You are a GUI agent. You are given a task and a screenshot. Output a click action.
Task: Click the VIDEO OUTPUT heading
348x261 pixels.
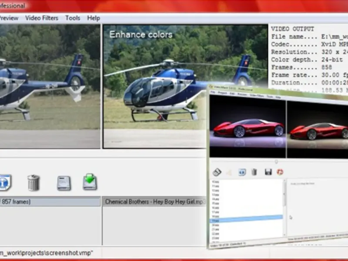coord(292,29)
